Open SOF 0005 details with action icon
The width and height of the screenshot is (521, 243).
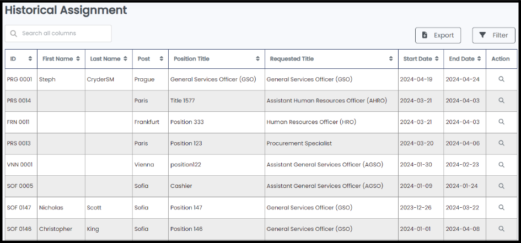[x=501, y=186]
